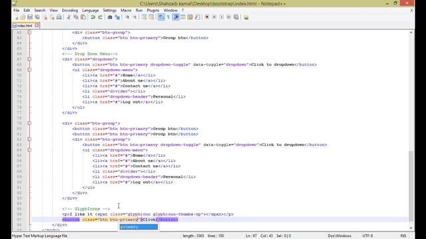Click the last icon on the toolbar

pos(246,17)
